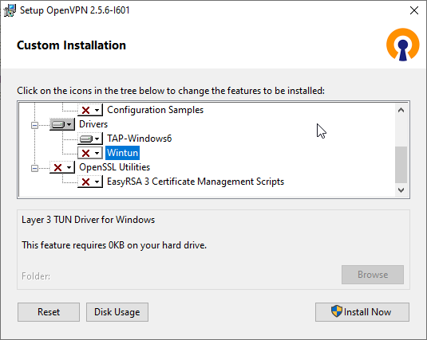Select the OpenSSL Utilities tree item
Screen dimensions: 427x340
tap(114, 167)
